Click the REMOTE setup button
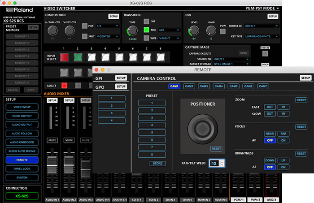The width and height of the screenshot is (314, 203). [x=22, y=160]
